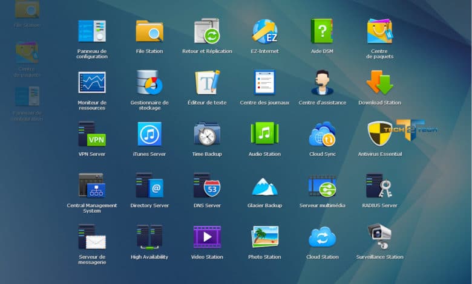Open Panneau de configuration in the app grid
472x284 pixels.
pos(92,31)
